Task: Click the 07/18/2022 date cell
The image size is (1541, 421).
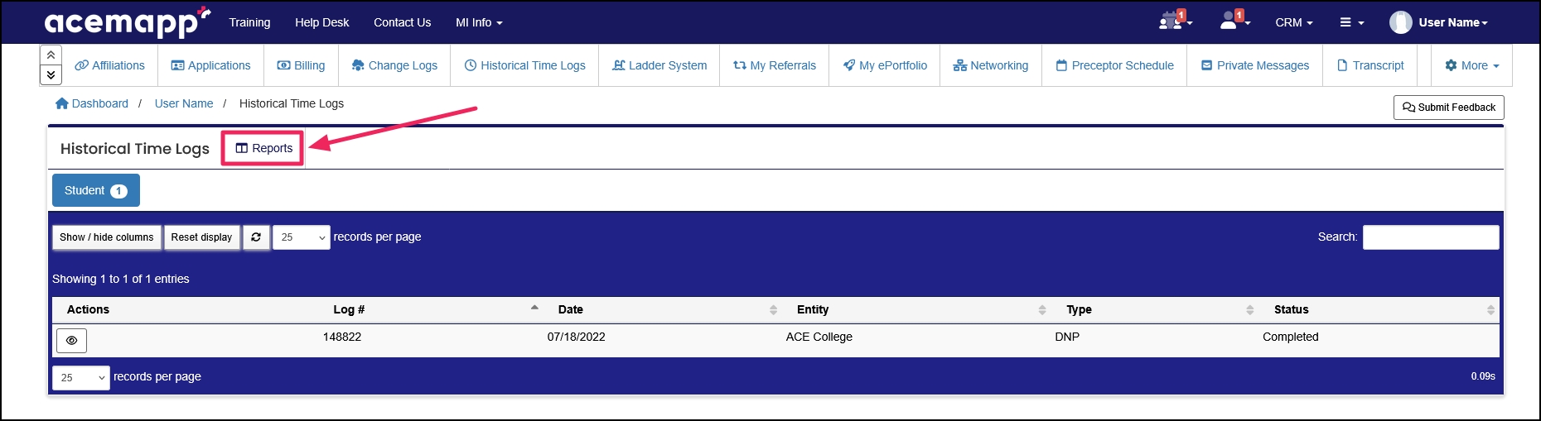Action: pyautogui.click(x=577, y=337)
